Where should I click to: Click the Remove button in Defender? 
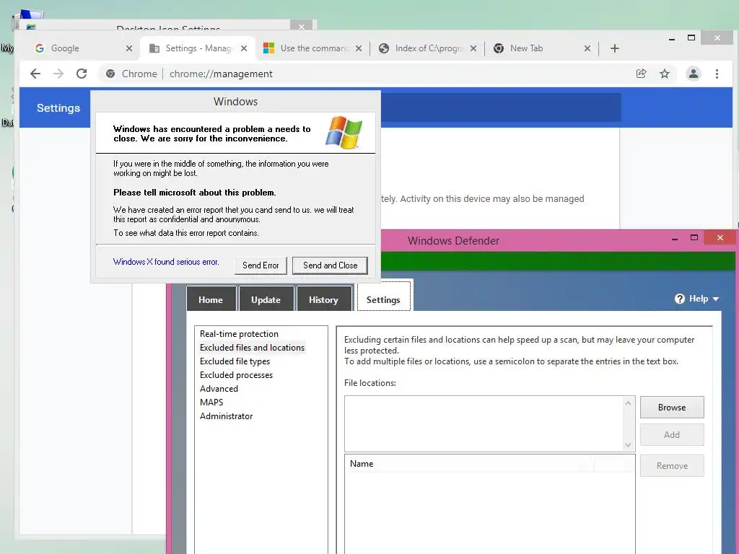tap(672, 466)
